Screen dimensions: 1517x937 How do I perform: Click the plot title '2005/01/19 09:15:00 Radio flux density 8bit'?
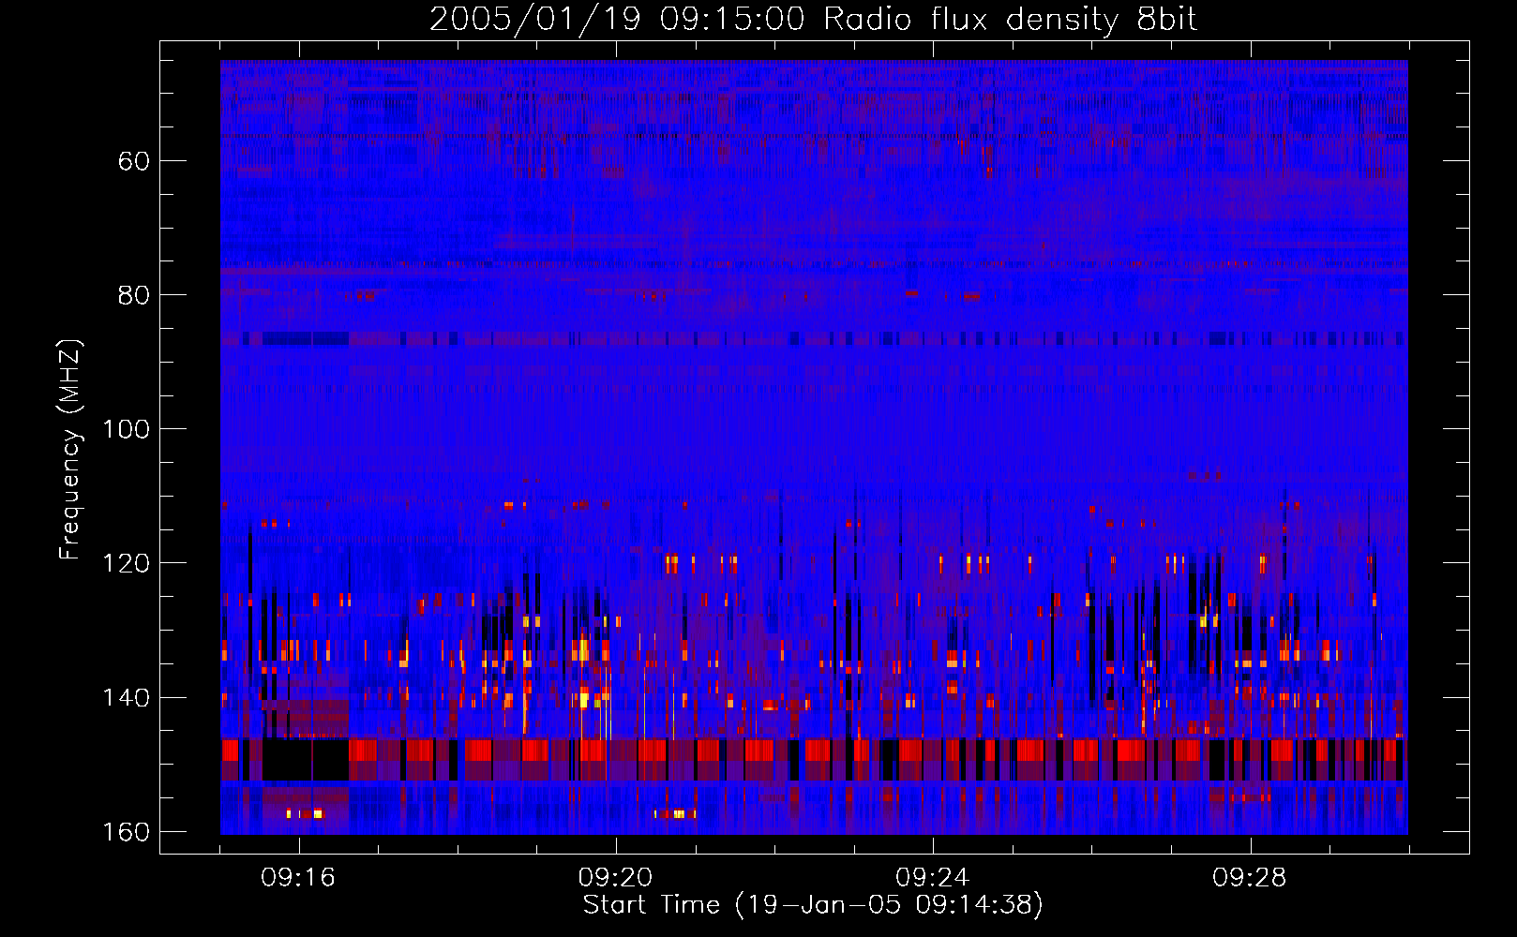pos(813,20)
